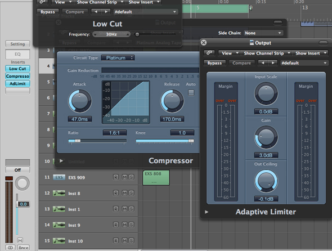Screen dimensions: 332x251
Task: Click the channel volume fader showing 0.0
Action: click(23, 204)
